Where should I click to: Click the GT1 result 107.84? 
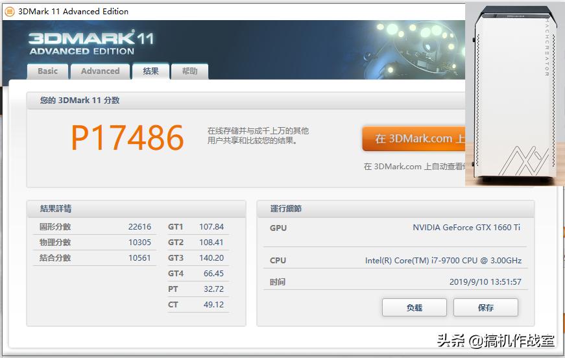pyautogui.click(x=211, y=227)
